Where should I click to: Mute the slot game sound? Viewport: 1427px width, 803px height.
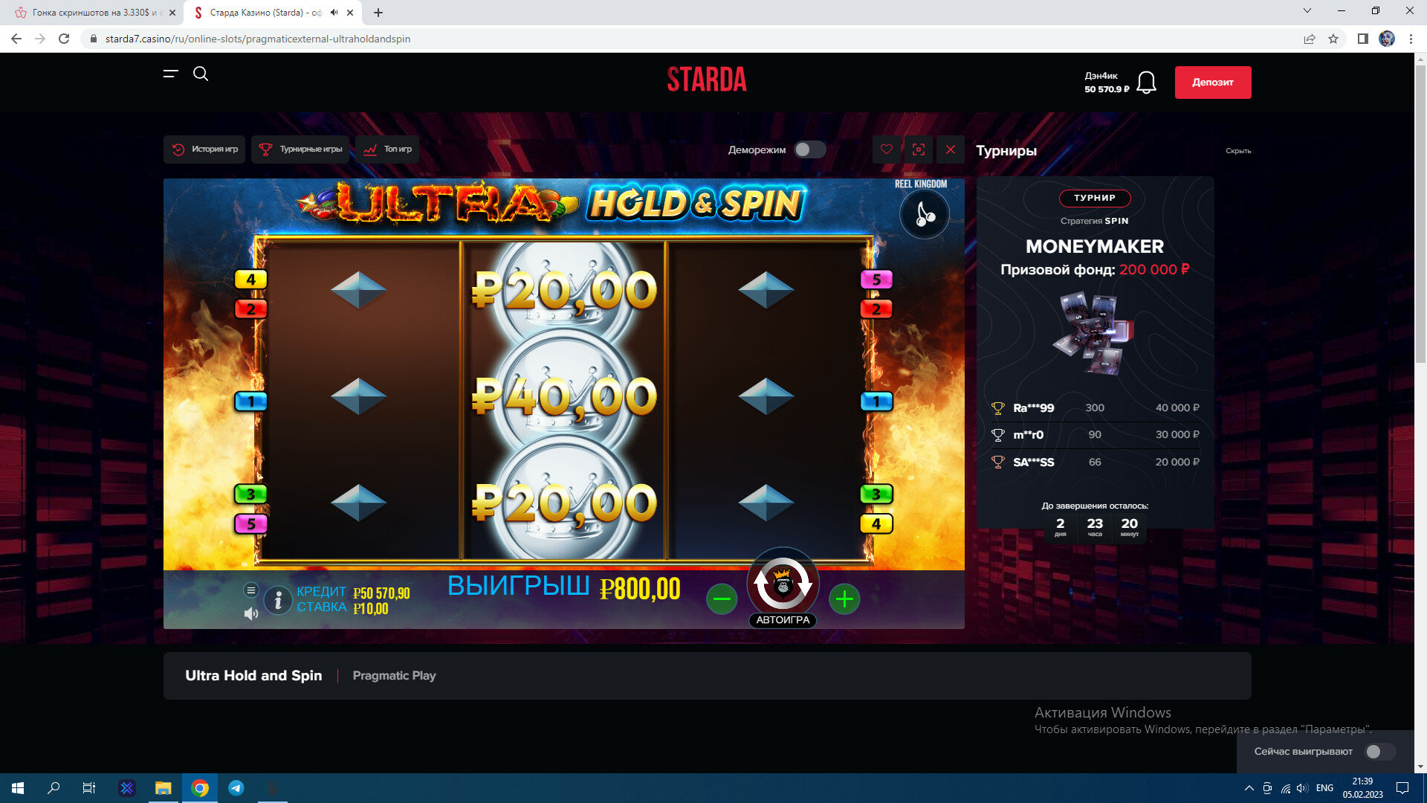251,614
